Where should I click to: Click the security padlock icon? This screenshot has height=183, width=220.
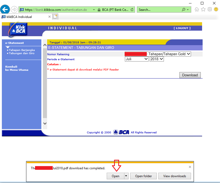tap(99, 10)
